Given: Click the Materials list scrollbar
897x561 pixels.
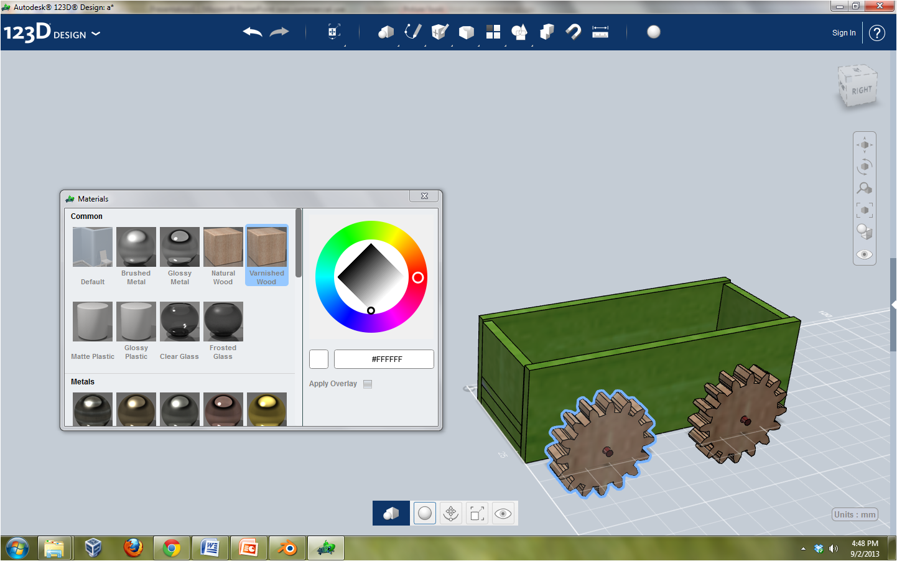Looking at the screenshot, I should [x=299, y=243].
